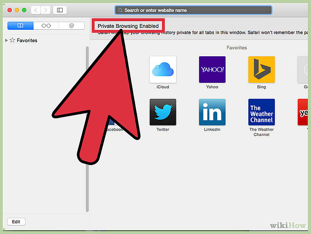The width and height of the screenshot is (311, 234).
Task: Open the Bing favorite icon
Action: 261,69
